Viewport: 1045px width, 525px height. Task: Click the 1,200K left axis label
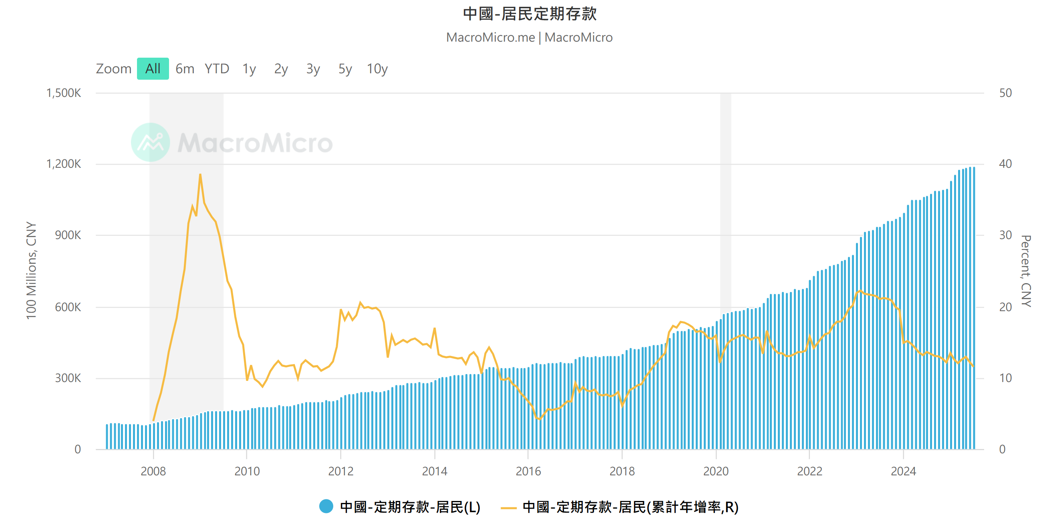point(64,164)
